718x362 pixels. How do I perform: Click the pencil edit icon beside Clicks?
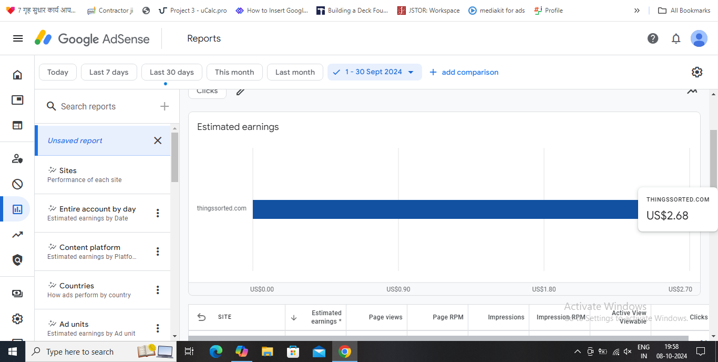coord(240,92)
